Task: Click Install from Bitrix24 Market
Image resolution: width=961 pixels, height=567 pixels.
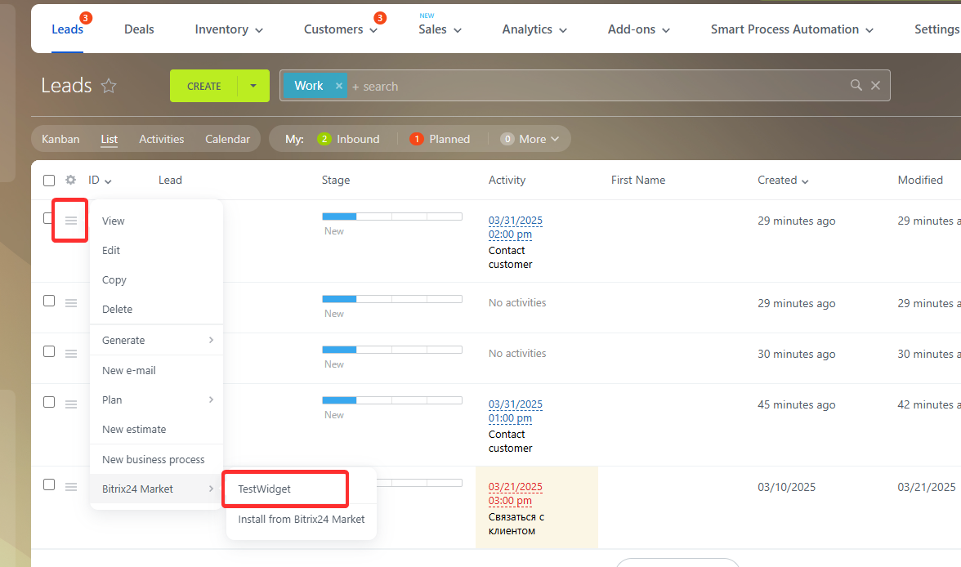Action: [x=302, y=519]
